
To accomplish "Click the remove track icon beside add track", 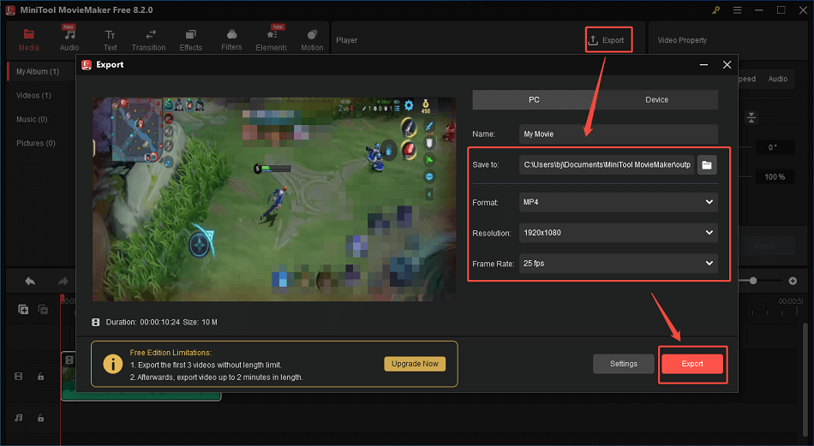I will tap(43, 310).
